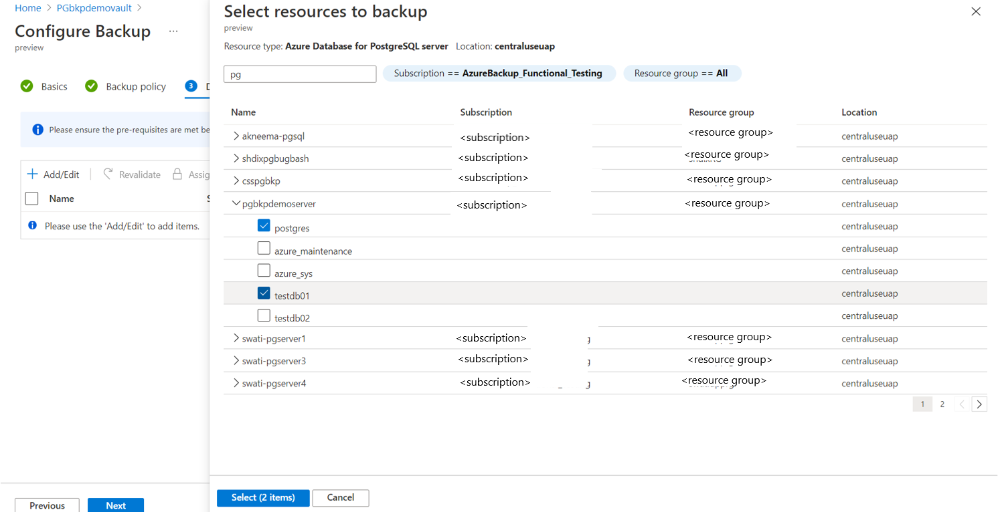The image size is (998, 512).
Task: Click the Select (2 items) button
Action: 263,498
